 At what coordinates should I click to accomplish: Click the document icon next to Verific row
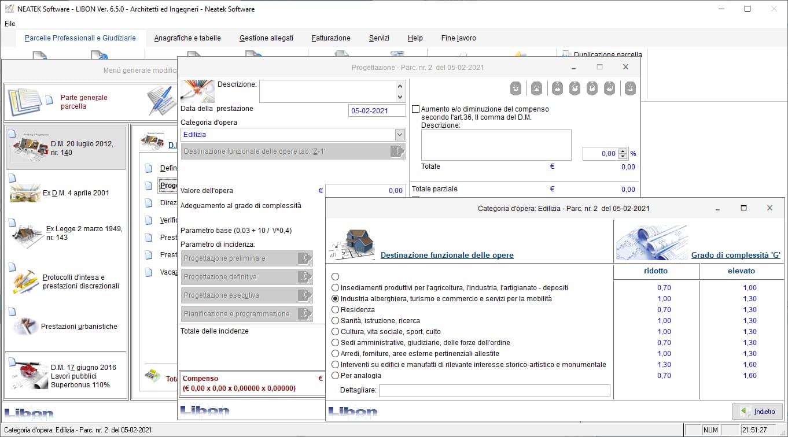(149, 220)
